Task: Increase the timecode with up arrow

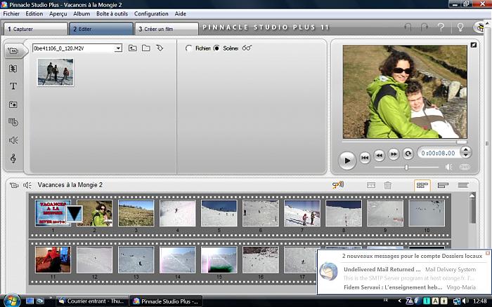Action: (x=466, y=150)
